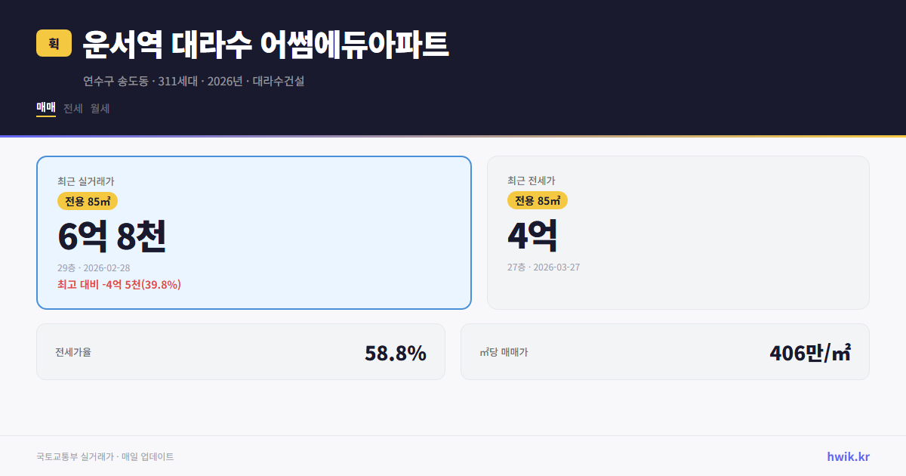Switch to the 월세 tab

[x=99, y=108]
